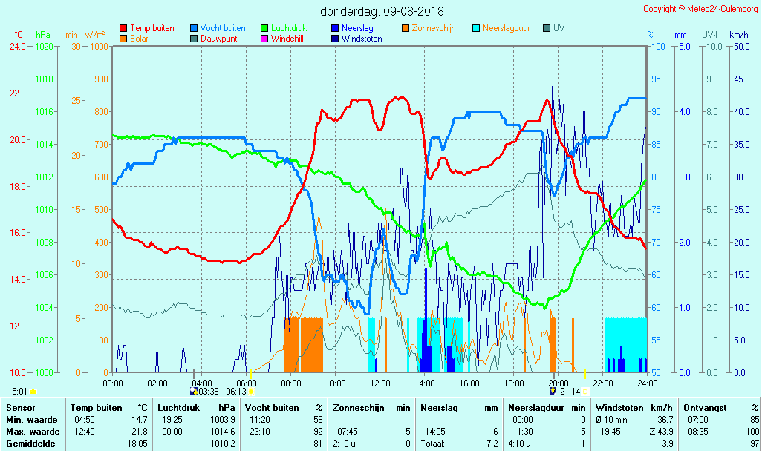Click the cyan Neerslagduur legend square

476,28
